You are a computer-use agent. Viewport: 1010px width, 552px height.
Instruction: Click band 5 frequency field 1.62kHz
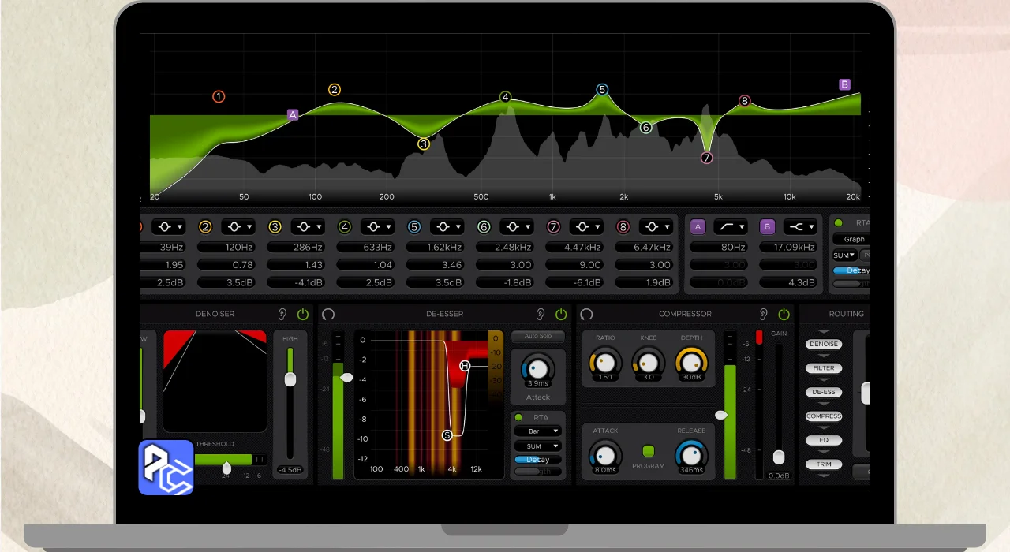tap(436, 247)
